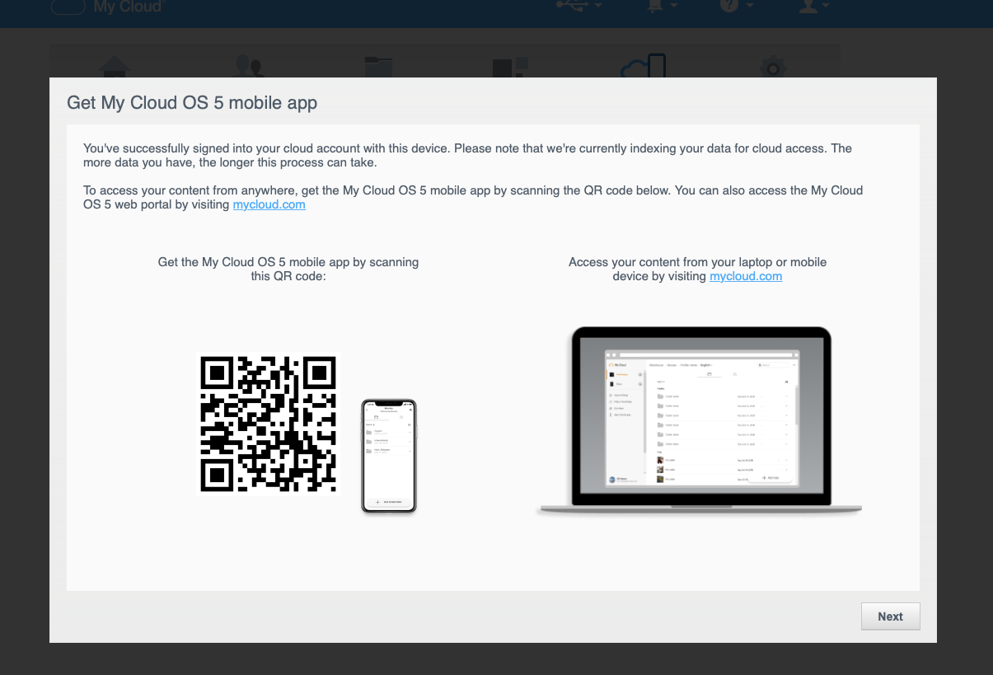Click the laptop preview image
The width and height of the screenshot is (993, 675).
pos(699,421)
